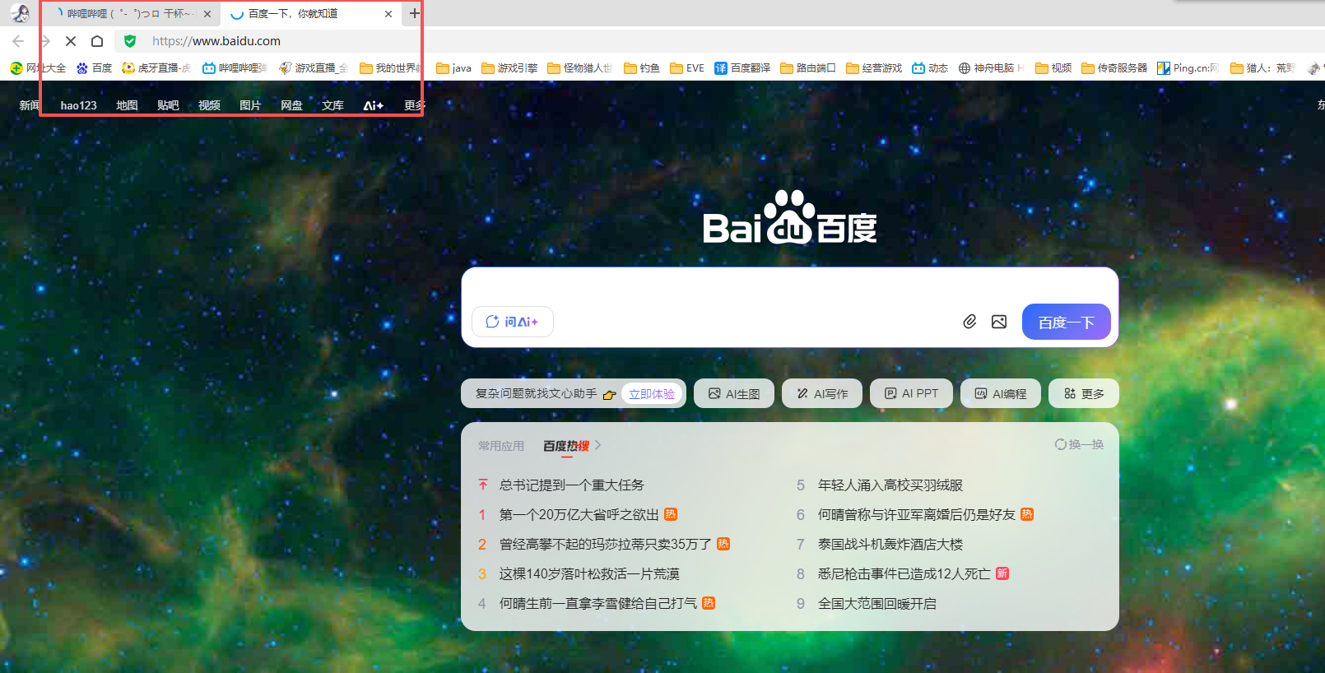
Task: Open 地图 in Baidu top navigation
Action: point(127,105)
